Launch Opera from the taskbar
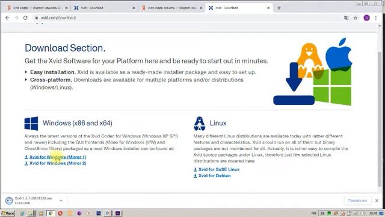385x217 pixels. pos(60,213)
